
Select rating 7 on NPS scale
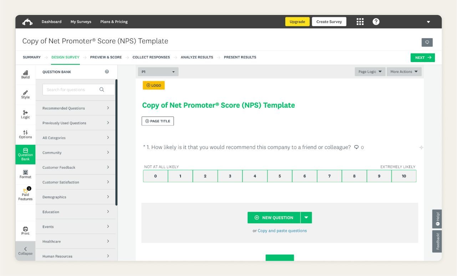pyautogui.click(x=329, y=176)
